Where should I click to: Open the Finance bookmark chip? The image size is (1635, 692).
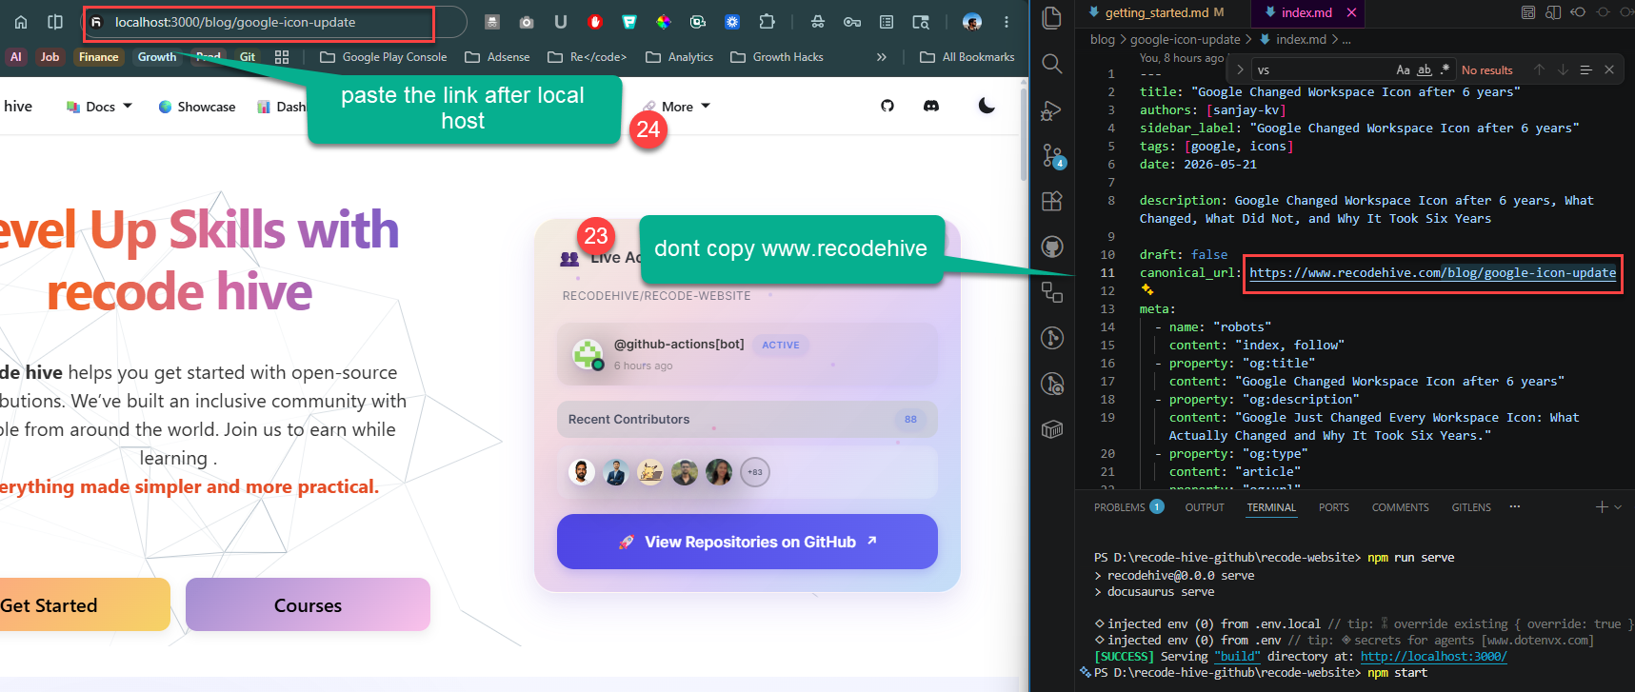click(x=99, y=57)
